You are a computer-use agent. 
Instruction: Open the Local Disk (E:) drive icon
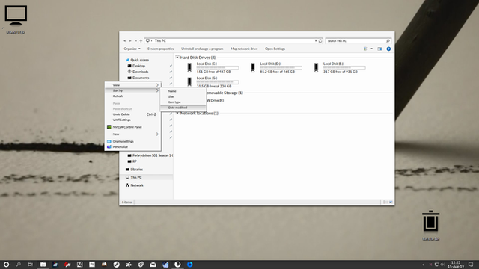click(316, 67)
